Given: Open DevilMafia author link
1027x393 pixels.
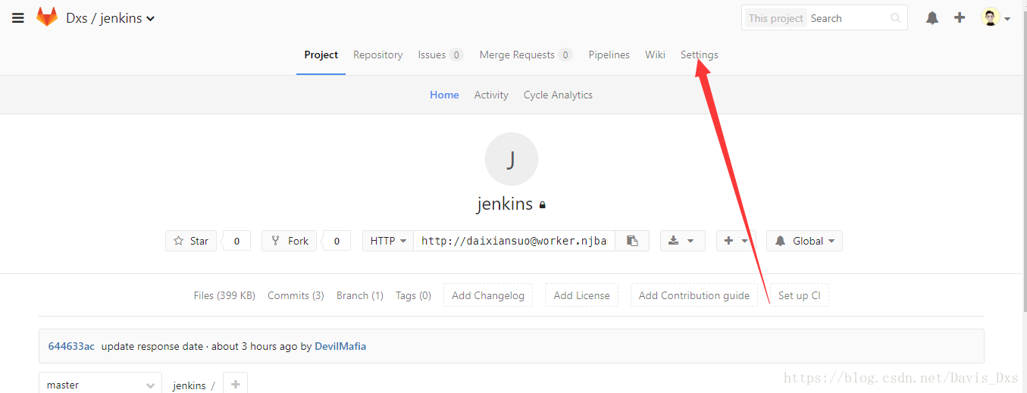Looking at the screenshot, I should click(340, 346).
